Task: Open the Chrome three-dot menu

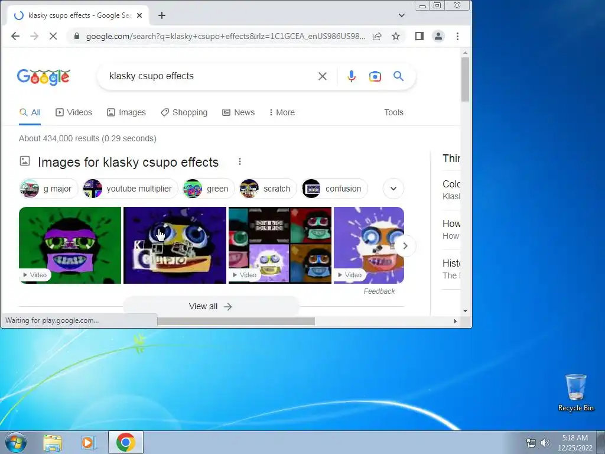Action: coord(458,36)
